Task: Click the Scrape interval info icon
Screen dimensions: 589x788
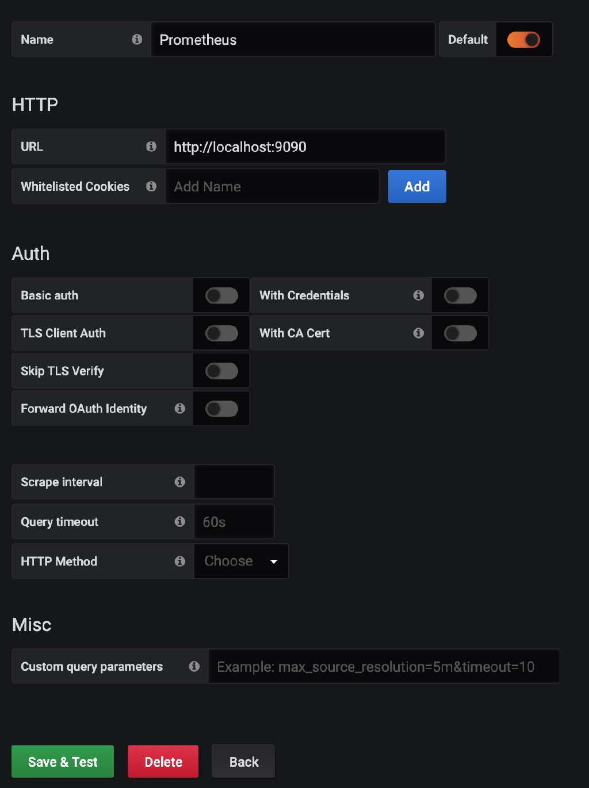Action: [x=180, y=482]
